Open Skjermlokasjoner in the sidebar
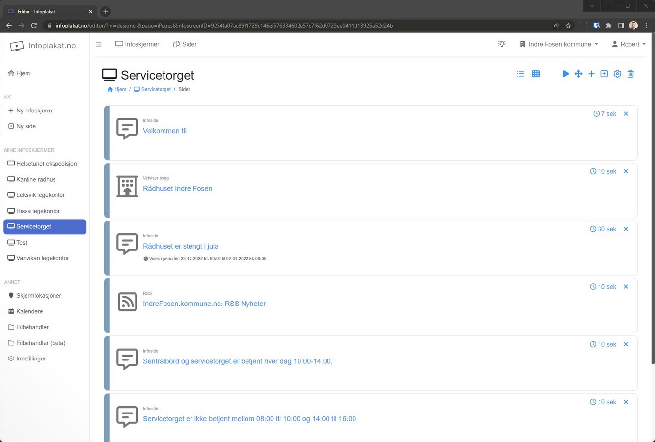 pos(38,296)
